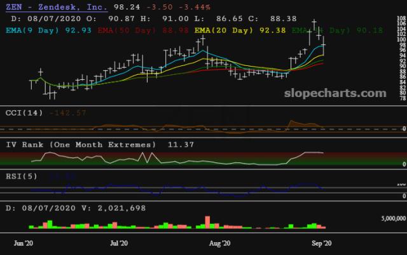Viewport: 407px width, 255px height.
Task: Click the volume readout V: 2,021,698
Action: (x=114, y=208)
